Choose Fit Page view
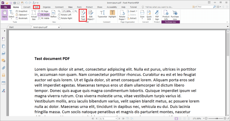 click(43, 11)
